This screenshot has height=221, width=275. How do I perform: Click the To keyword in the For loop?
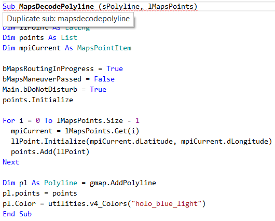coord(48,121)
